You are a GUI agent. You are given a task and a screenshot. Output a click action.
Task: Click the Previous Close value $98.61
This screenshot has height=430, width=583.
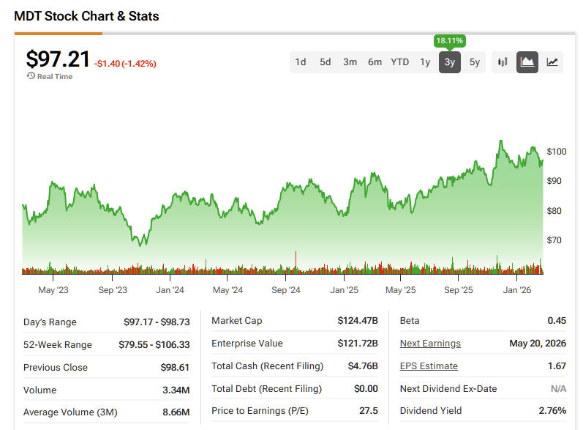(175, 368)
